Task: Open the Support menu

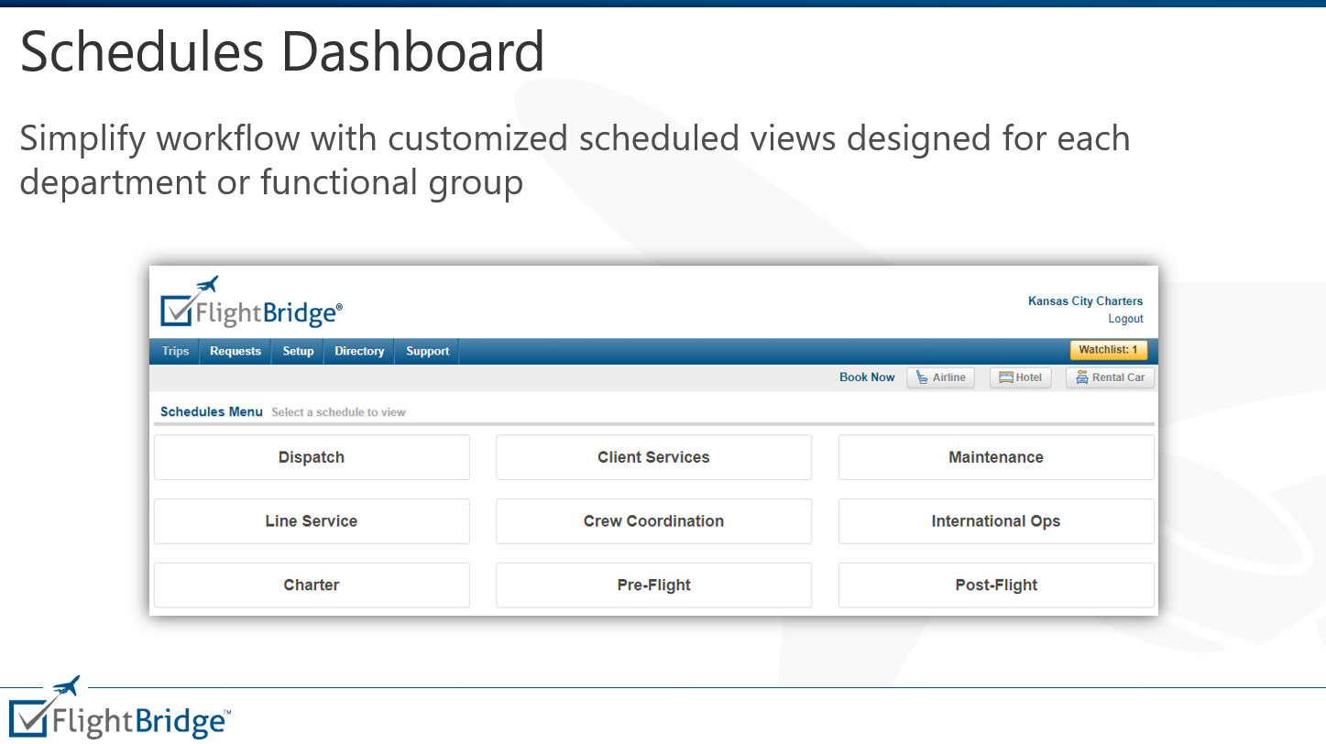Action: tap(426, 351)
